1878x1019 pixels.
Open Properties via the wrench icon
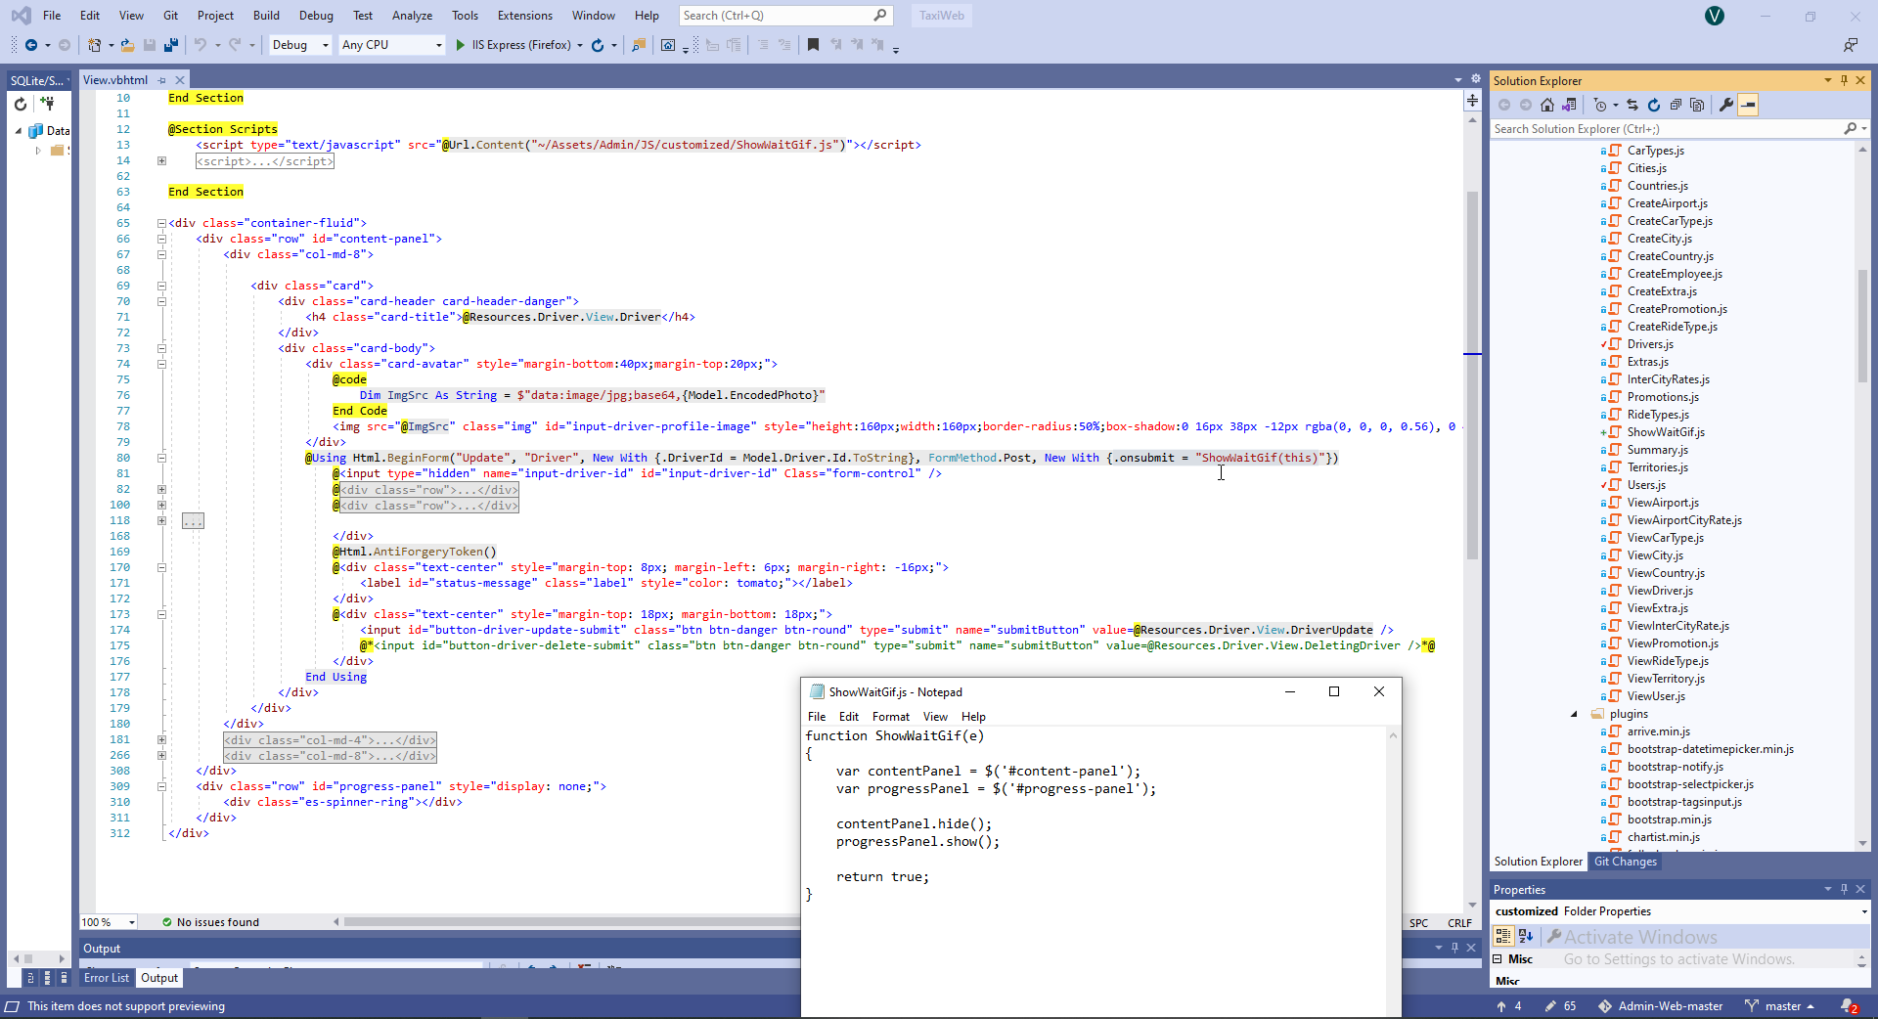click(x=1726, y=105)
